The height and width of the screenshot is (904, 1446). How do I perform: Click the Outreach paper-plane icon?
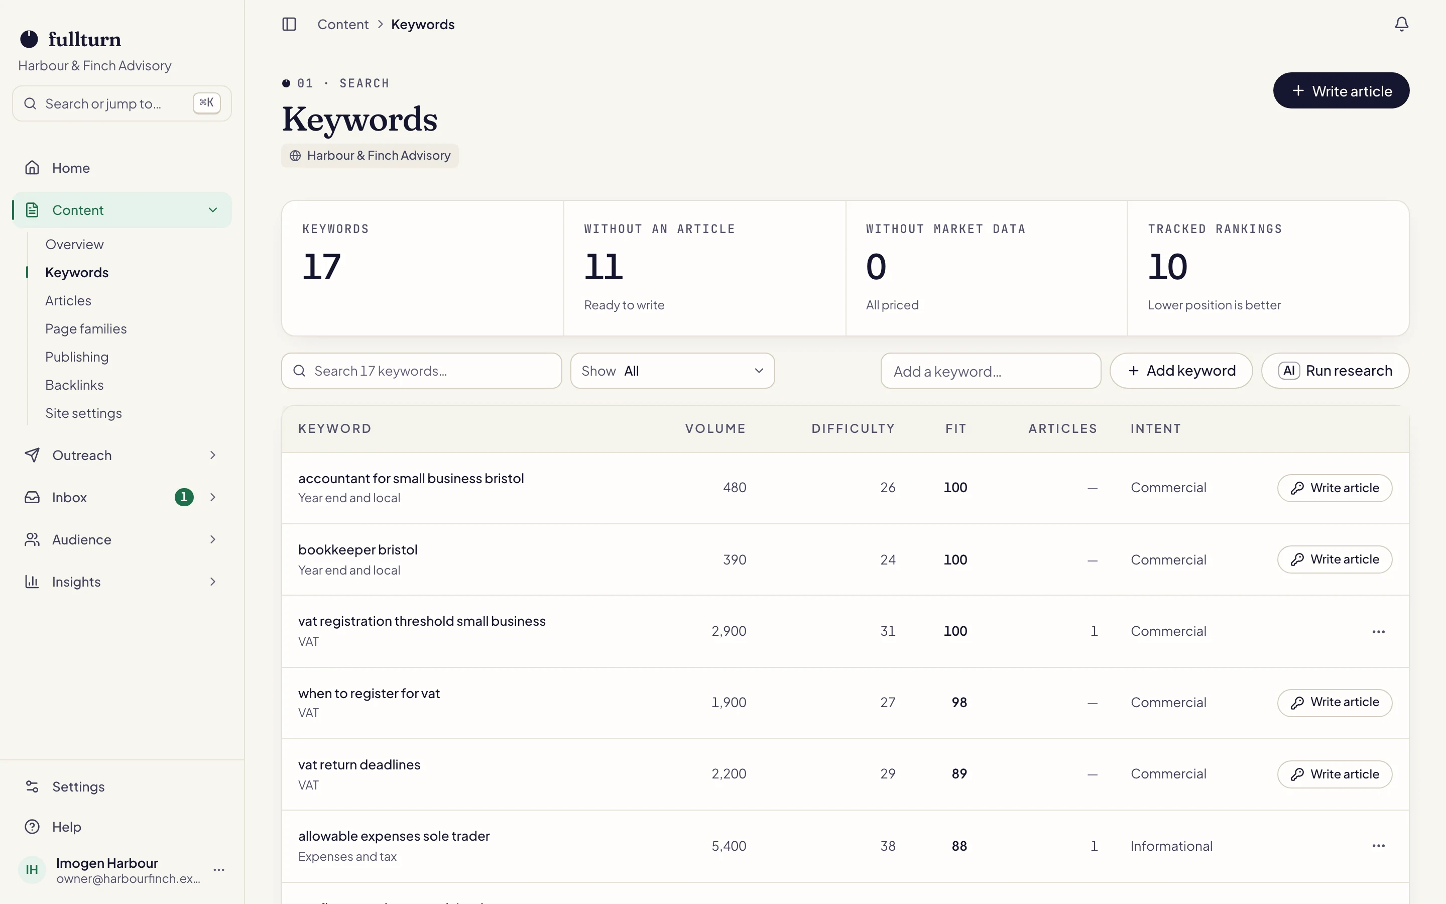(x=32, y=455)
